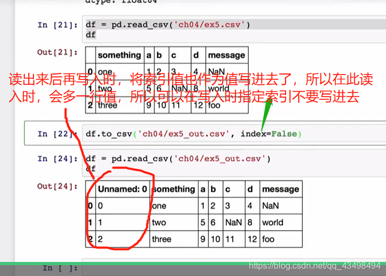Image resolution: width=386 pixels, height=276 pixels.
Task: Click 'something' header in Out[24] table
Action: point(174,189)
